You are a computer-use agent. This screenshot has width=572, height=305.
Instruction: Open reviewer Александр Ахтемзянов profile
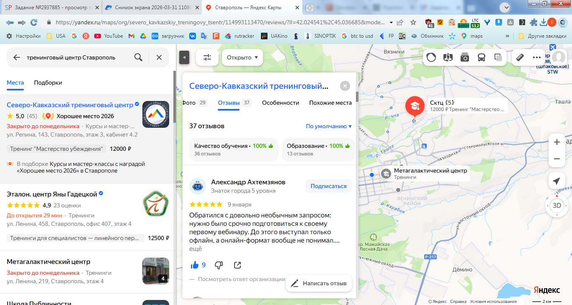(248, 182)
